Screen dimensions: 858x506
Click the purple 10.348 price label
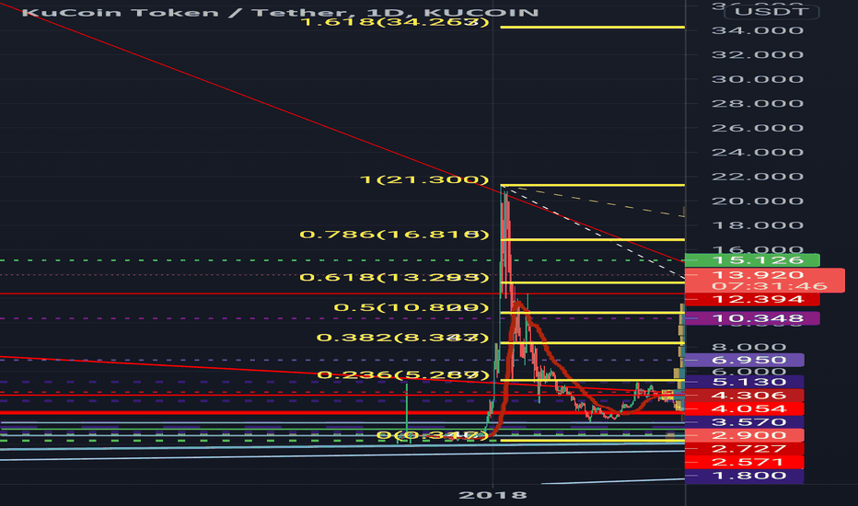tap(752, 318)
